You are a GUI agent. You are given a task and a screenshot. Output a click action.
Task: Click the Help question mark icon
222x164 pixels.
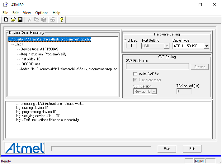(62, 20)
